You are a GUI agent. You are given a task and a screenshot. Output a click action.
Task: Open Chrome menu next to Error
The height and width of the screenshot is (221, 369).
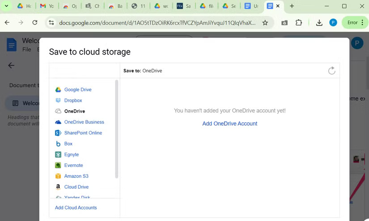[x=362, y=22]
